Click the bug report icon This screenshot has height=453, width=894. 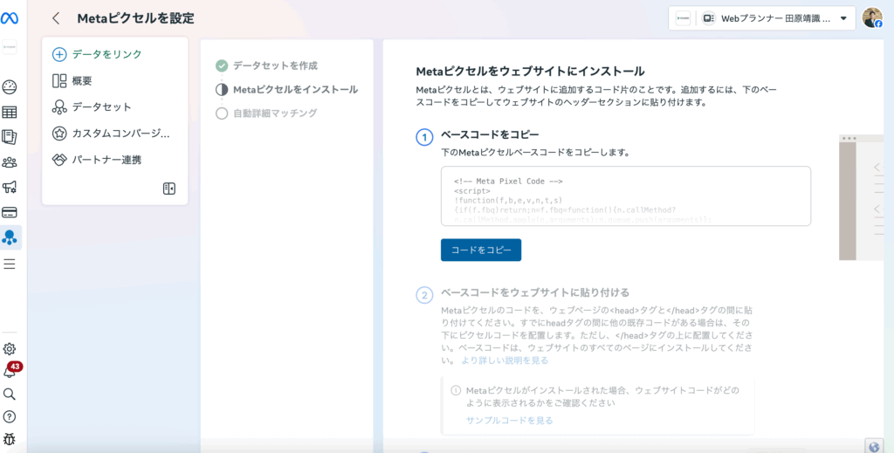click(10, 439)
